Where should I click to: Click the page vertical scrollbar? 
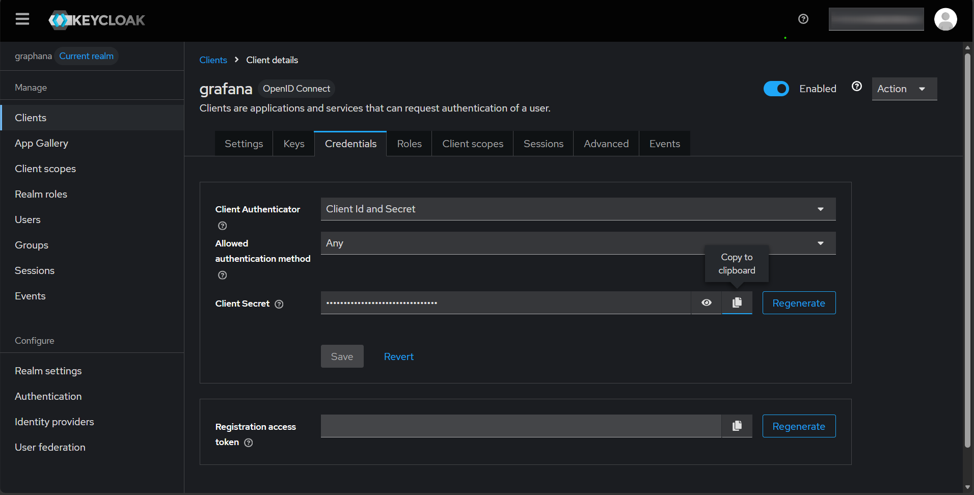tap(967, 251)
